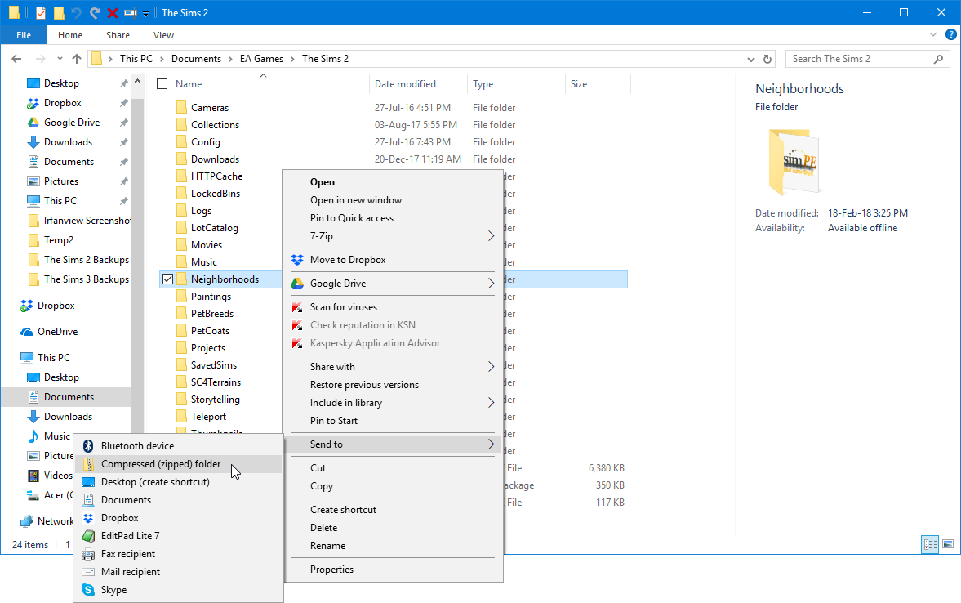Click the Send to submenu arrow
The width and height of the screenshot is (961, 603).
(491, 444)
